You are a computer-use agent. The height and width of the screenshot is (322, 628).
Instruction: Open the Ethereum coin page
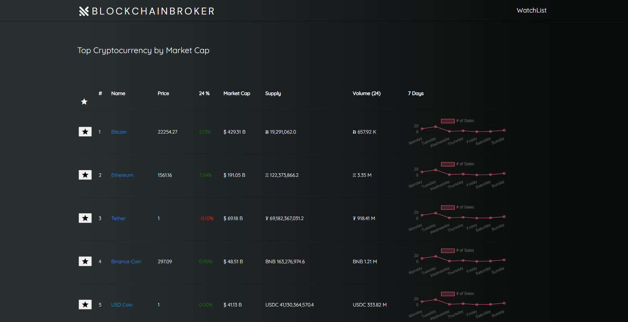tap(122, 175)
